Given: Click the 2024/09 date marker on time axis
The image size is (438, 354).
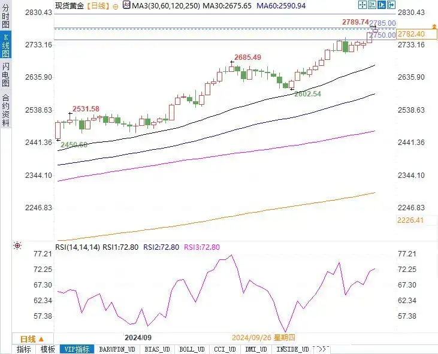Looking at the screenshot, I should click(138, 338).
